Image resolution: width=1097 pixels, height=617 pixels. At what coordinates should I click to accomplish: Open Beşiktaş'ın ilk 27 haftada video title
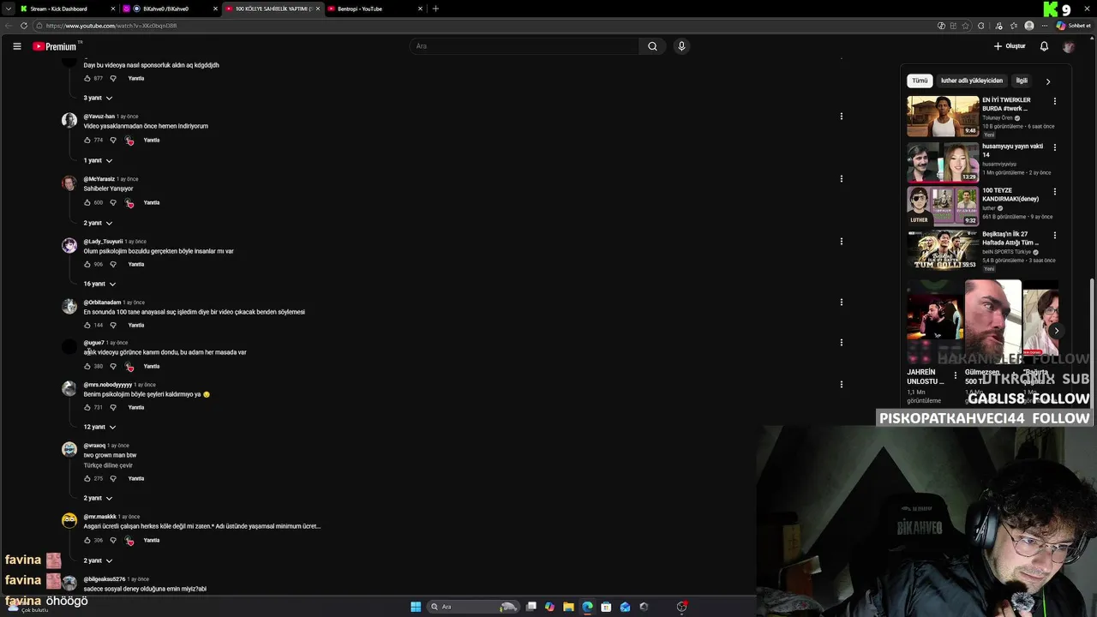(x=1010, y=238)
